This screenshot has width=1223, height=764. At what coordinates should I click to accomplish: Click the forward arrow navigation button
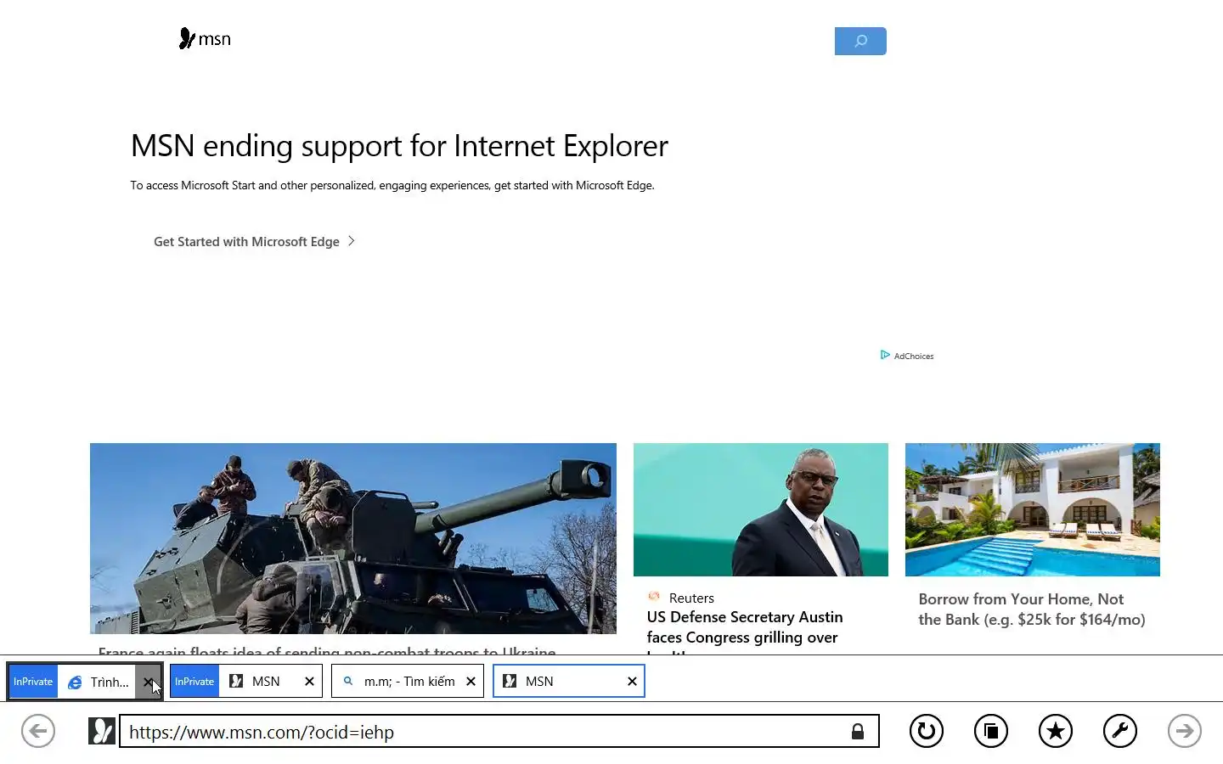(1185, 731)
